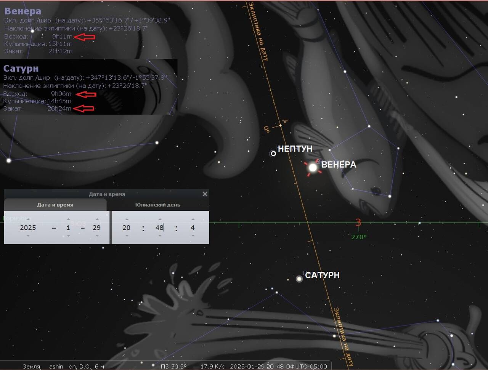Click the Aries symbol on the ecliptic
The width and height of the screenshot is (488, 370).
pyautogui.click(x=285, y=122)
